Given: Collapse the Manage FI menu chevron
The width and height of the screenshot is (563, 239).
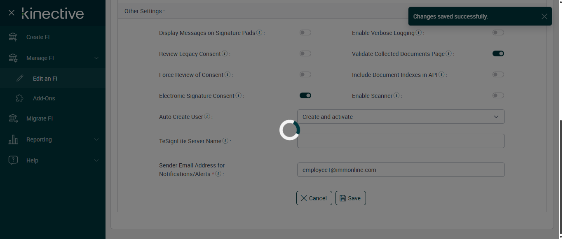Looking at the screenshot, I should click(x=96, y=58).
